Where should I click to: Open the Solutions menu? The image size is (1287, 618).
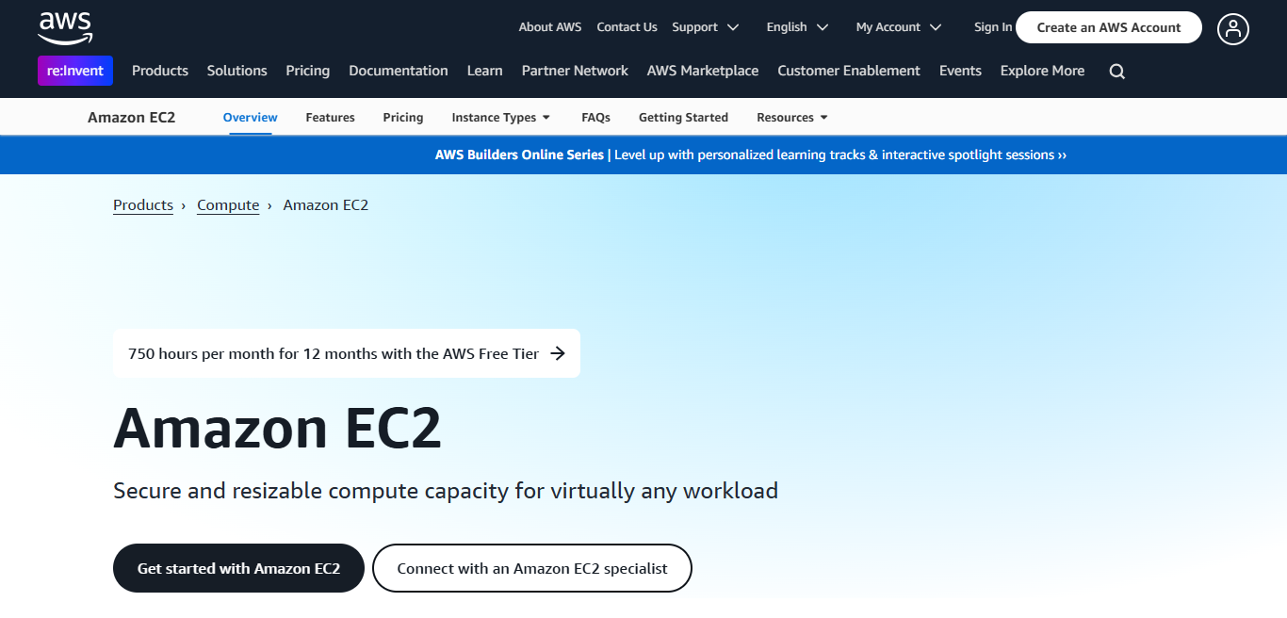(237, 71)
